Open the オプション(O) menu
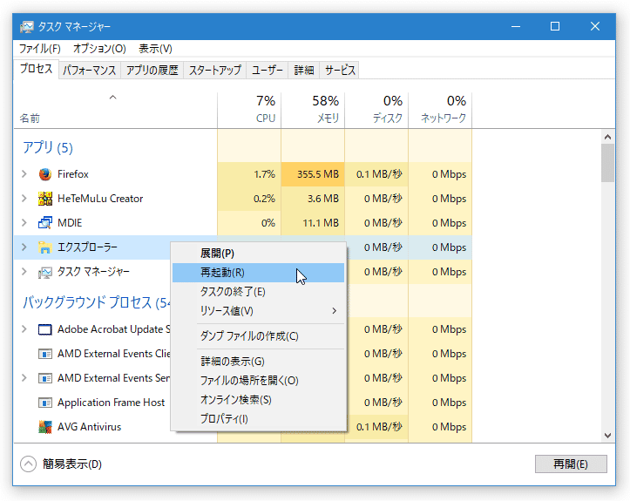Screen dimensions: 630x501 [99, 49]
